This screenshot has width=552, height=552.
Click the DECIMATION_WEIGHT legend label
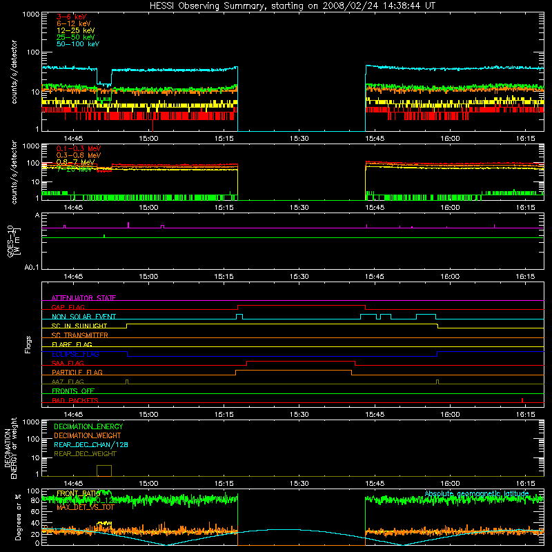pyautogui.click(x=88, y=435)
